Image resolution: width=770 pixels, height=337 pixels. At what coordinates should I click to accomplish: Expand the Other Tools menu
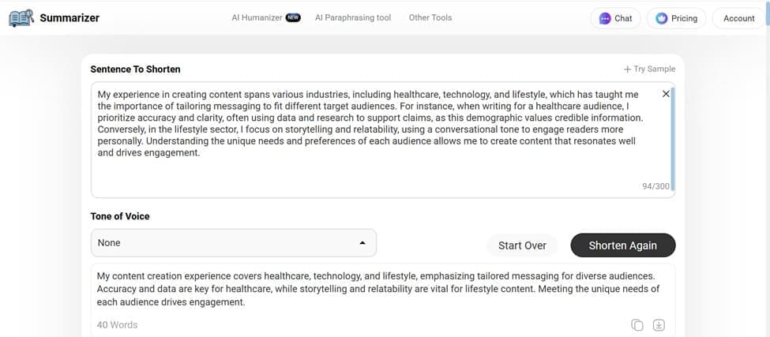(x=430, y=17)
